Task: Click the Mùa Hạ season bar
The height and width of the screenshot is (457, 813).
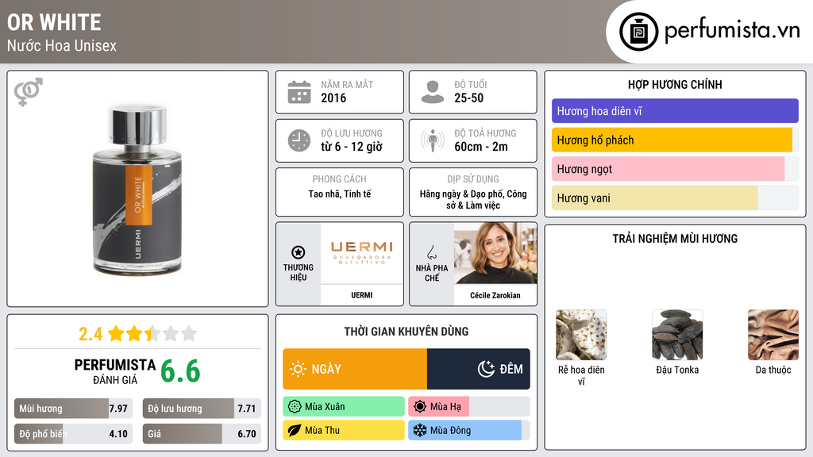Action: pyautogui.click(x=469, y=407)
